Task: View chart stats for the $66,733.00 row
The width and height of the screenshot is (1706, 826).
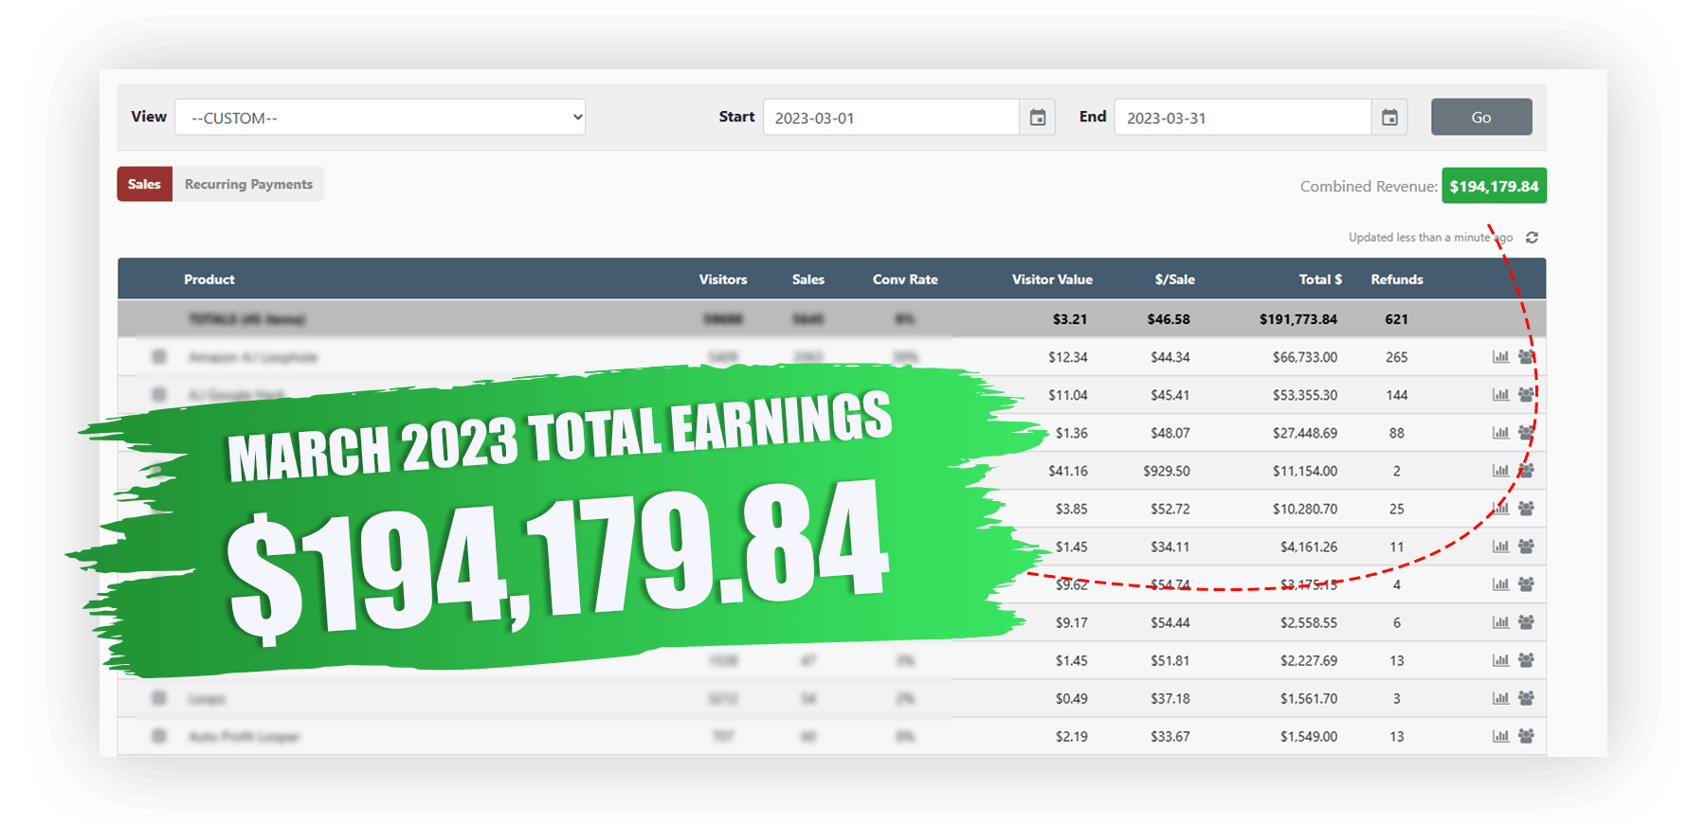Action: pos(1500,357)
